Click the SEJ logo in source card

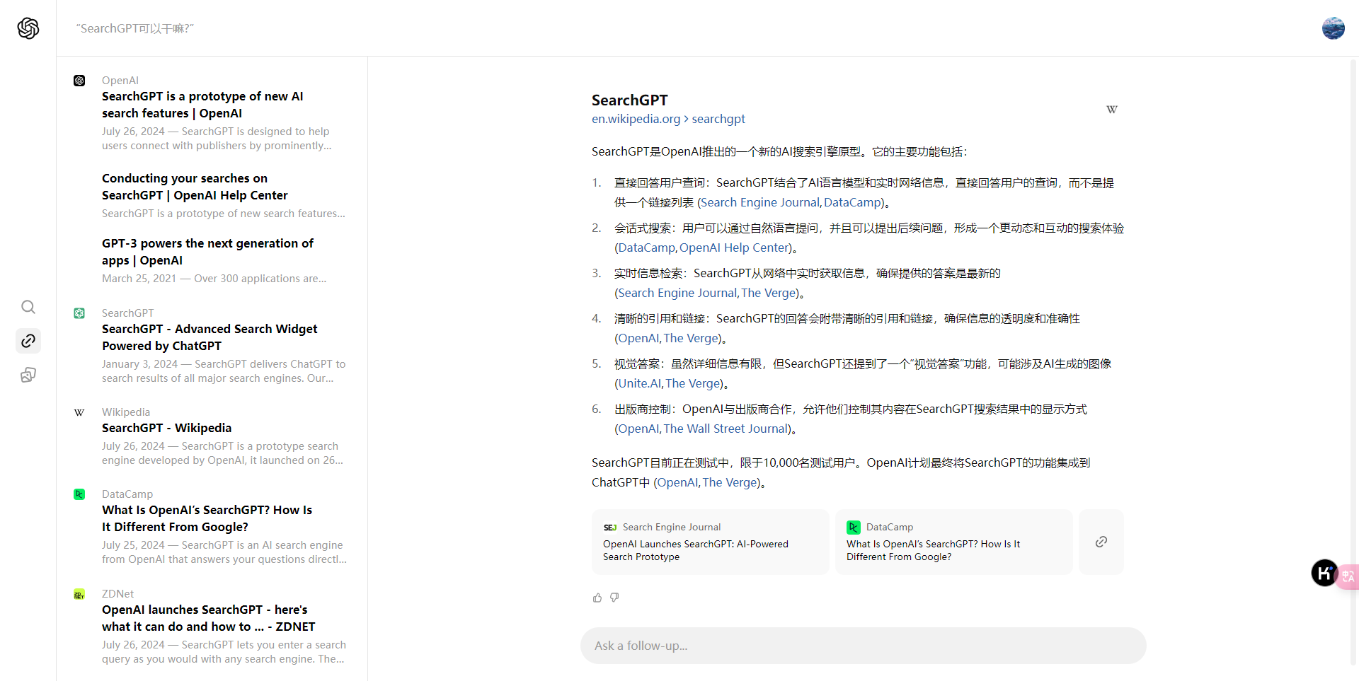610,528
